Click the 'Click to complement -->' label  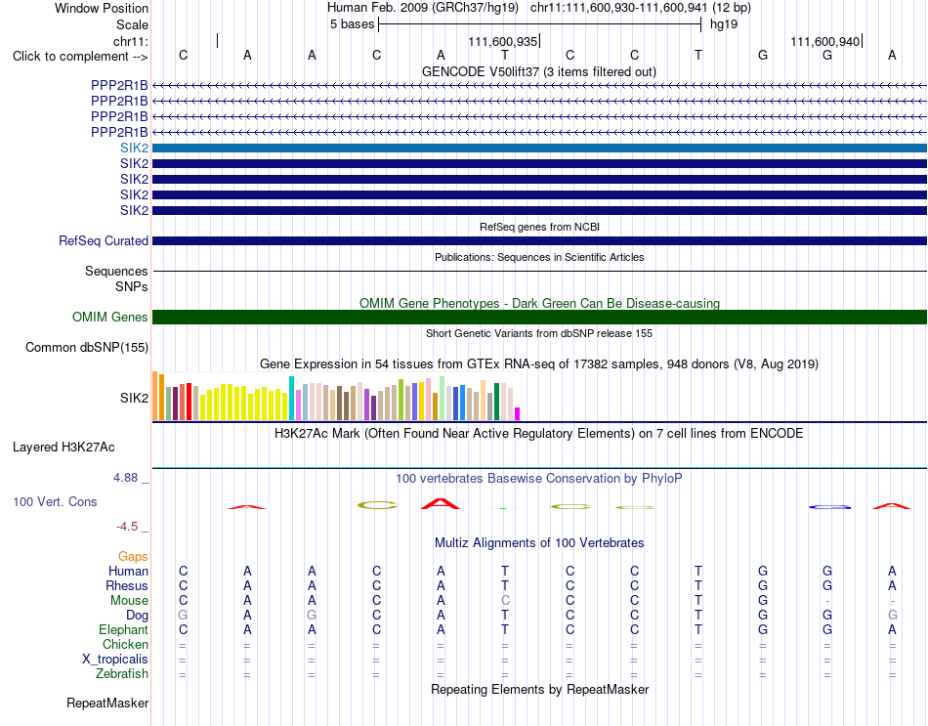pos(80,57)
